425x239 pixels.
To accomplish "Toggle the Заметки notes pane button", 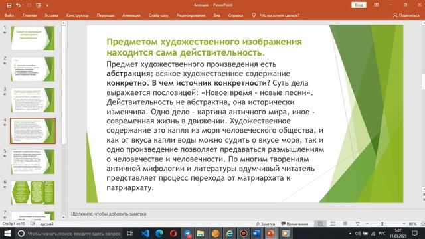I will [x=266, y=224].
